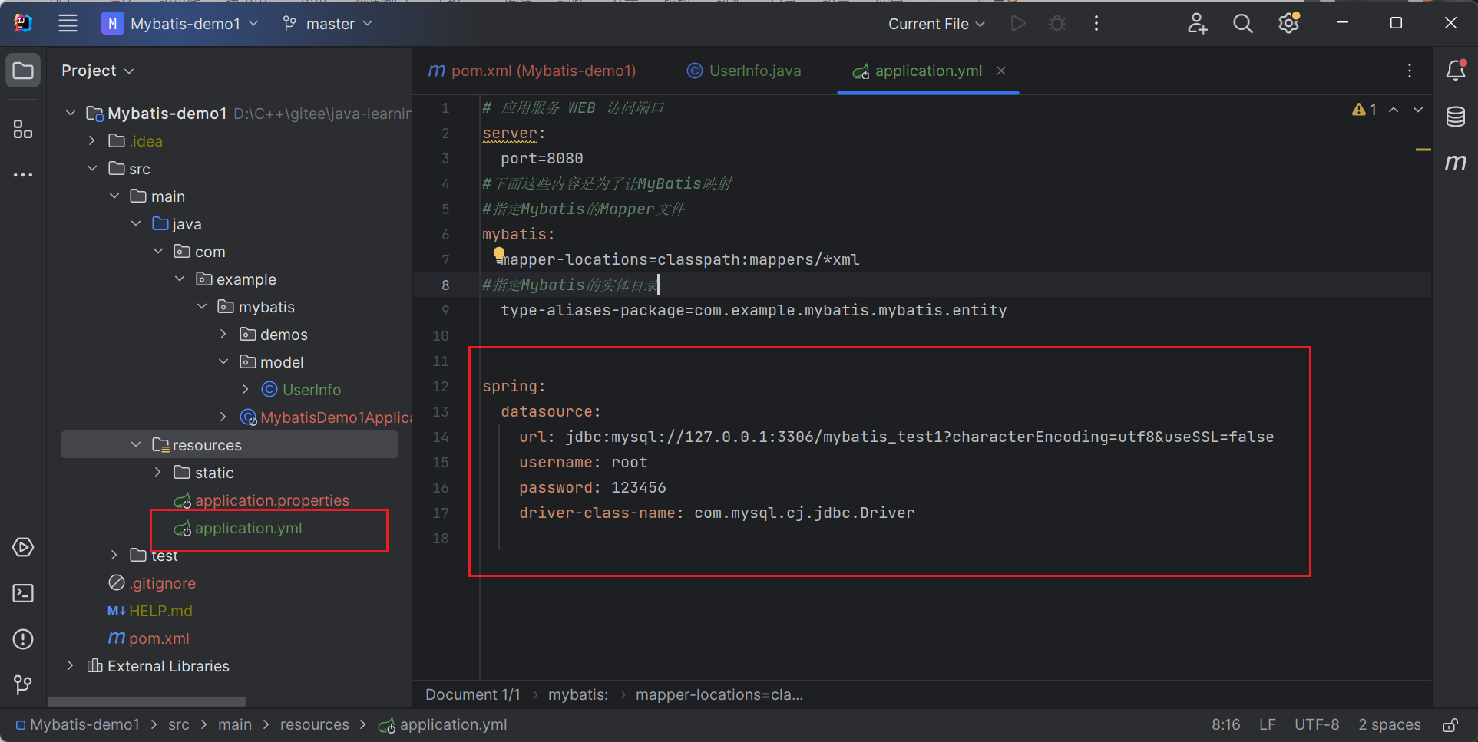Go to next highlighted problem arrow
Image resolution: width=1478 pixels, height=742 pixels.
(x=1418, y=110)
